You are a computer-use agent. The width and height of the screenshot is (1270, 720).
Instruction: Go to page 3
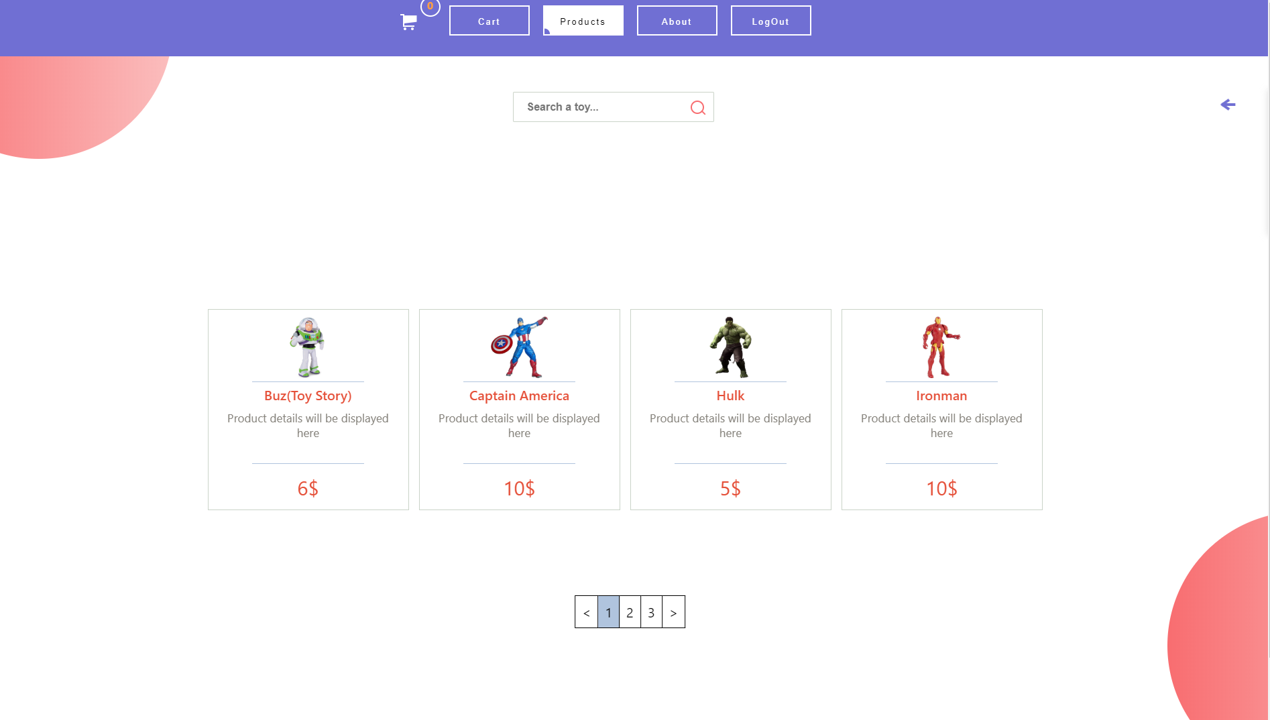click(652, 612)
